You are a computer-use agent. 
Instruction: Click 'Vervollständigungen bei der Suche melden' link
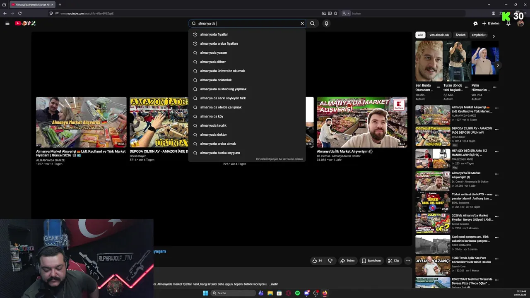279,159
